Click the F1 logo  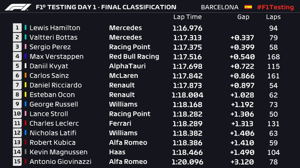pos(18,7)
